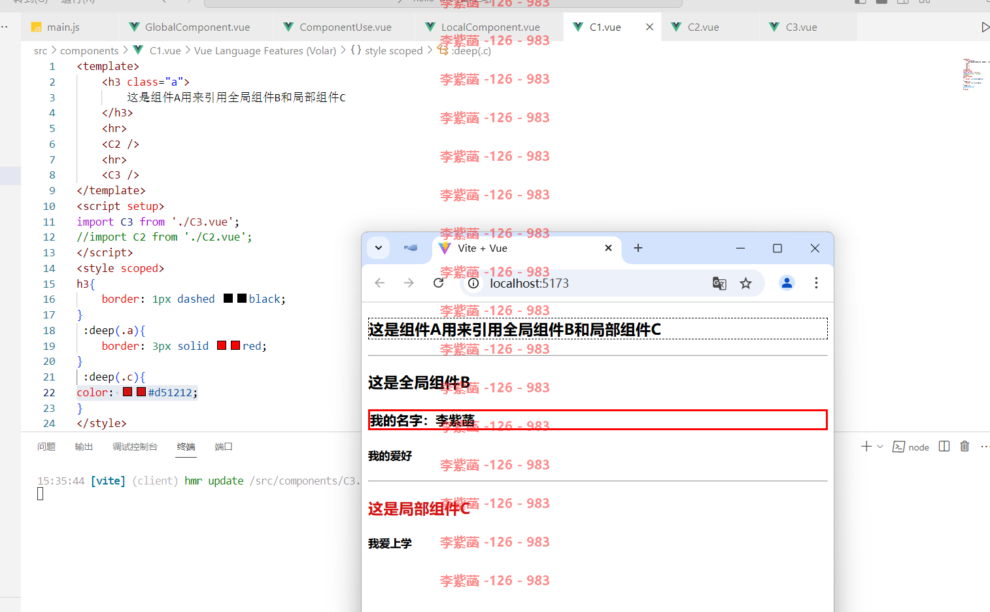Maximize the browser window
This screenshot has height=612, width=990.
[777, 248]
